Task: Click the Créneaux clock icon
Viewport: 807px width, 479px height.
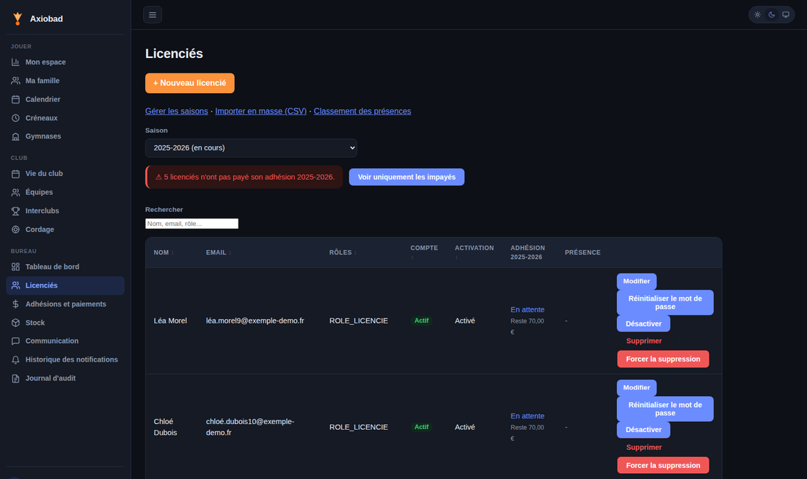Action: (x=15, y=118)
